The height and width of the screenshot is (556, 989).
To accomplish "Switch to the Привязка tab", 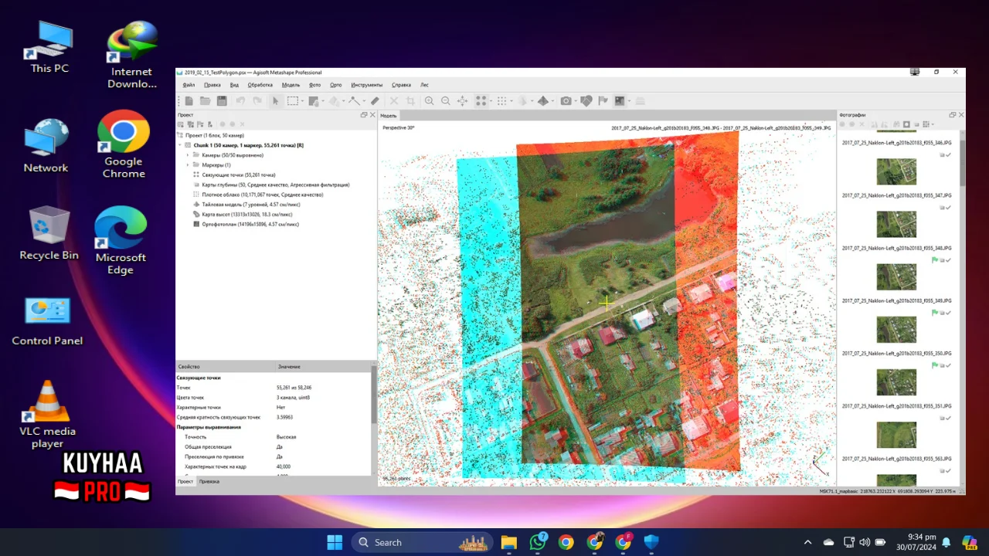I will point(209,481).
